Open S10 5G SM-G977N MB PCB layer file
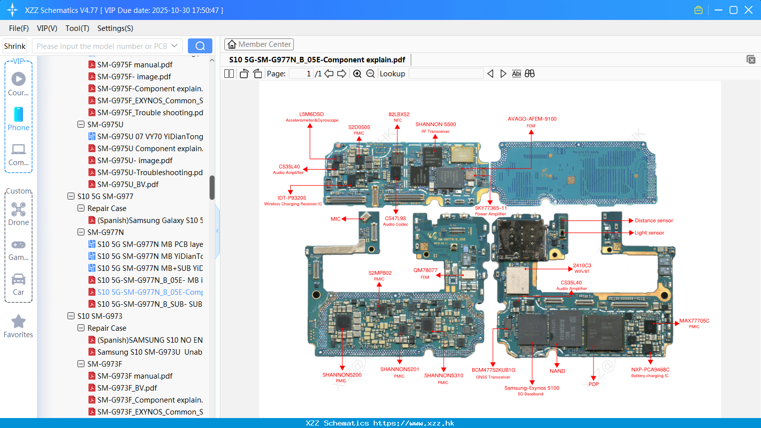Screen dimensions: 761x428 click(x=150, y=244)
